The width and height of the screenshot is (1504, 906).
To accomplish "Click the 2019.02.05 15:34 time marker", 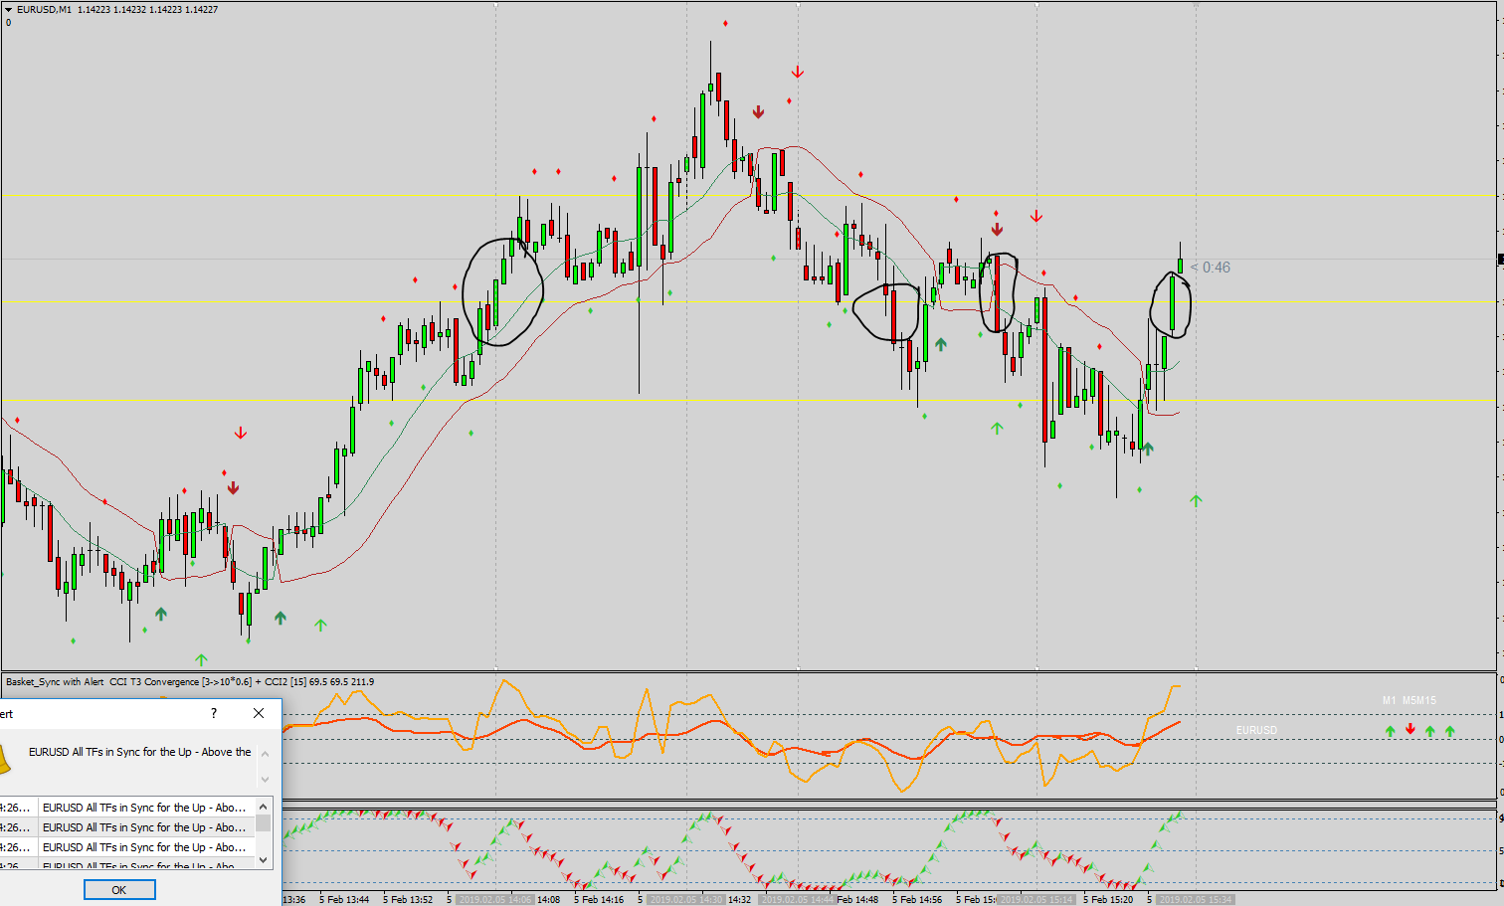I will coord(1197,899).
